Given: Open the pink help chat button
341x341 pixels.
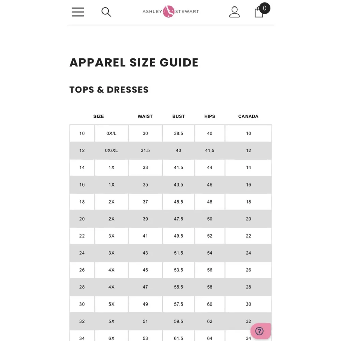Looking at the screenshot, I should click(260, 331).
